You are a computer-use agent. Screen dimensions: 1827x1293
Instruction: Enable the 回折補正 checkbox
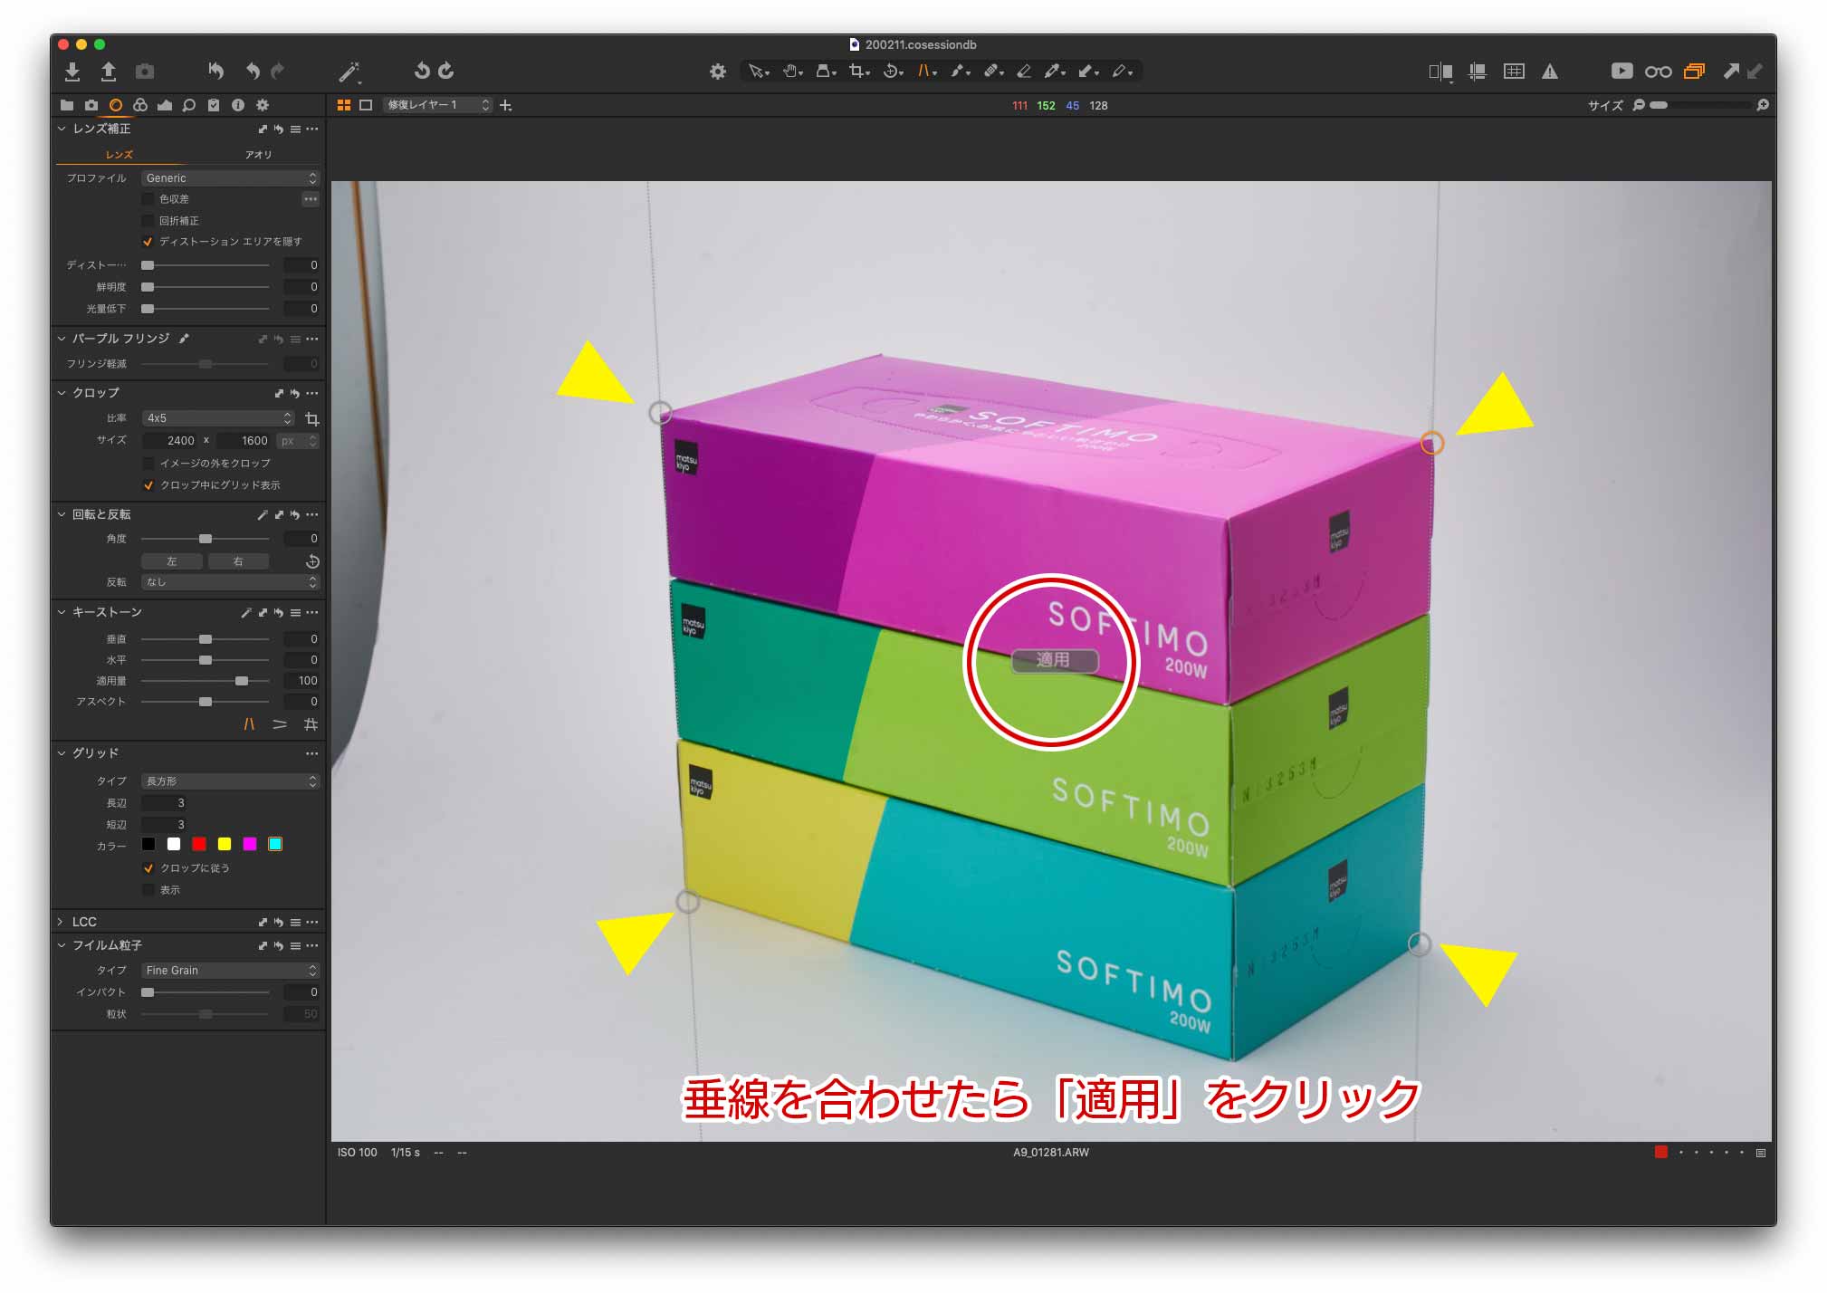click(148, 221)
